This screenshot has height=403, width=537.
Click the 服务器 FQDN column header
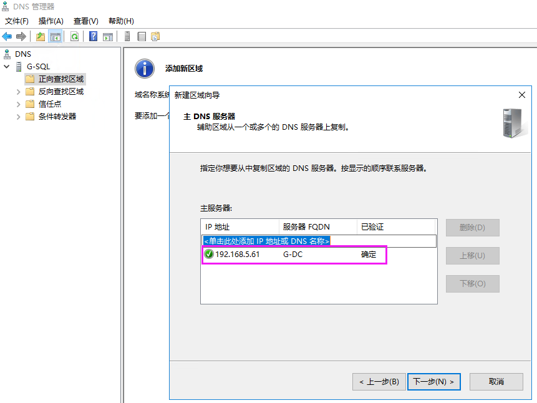coord(318,227)
